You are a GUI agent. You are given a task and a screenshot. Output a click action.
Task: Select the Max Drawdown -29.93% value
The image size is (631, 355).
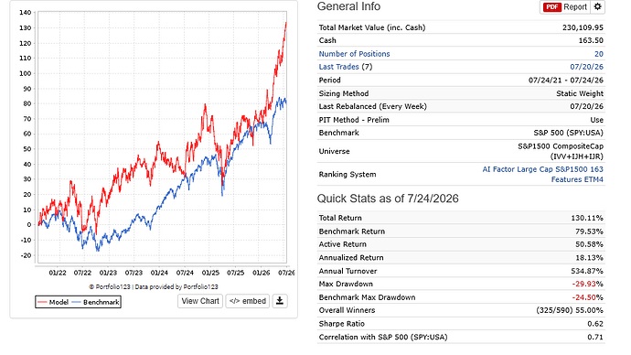[x=587, y=284]
